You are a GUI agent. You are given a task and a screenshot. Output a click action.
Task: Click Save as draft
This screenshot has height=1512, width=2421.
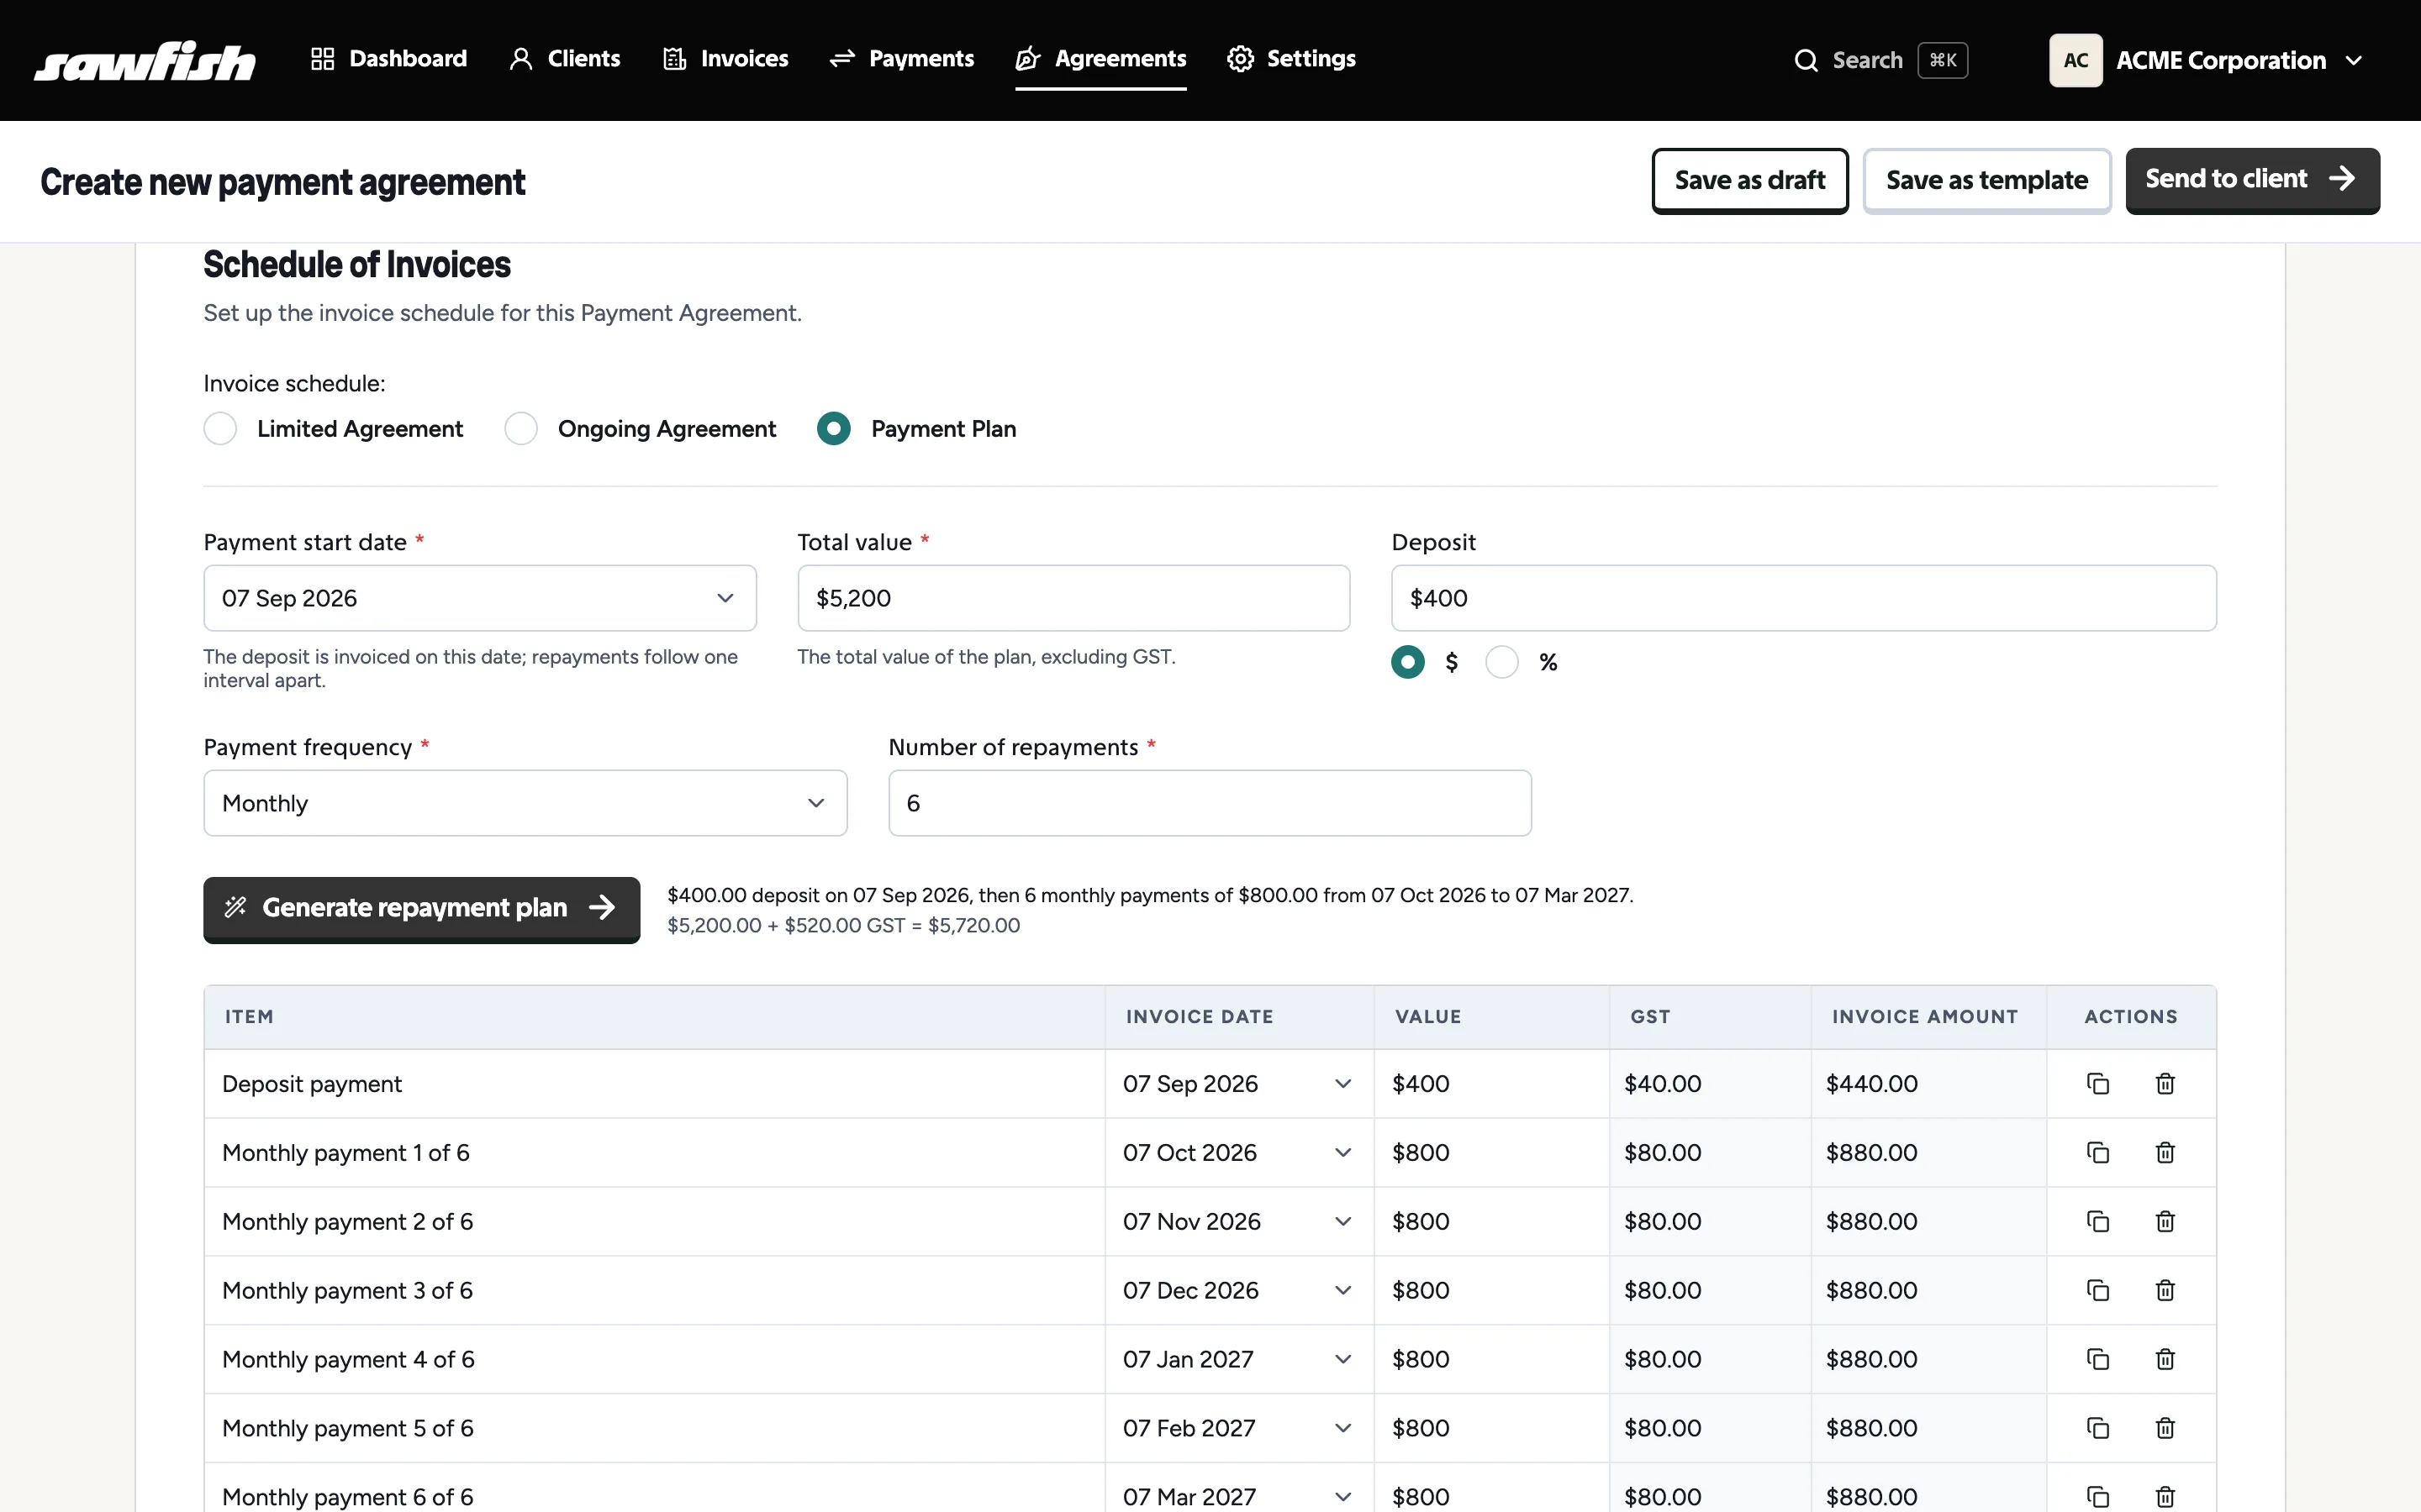coord(1749,181)
